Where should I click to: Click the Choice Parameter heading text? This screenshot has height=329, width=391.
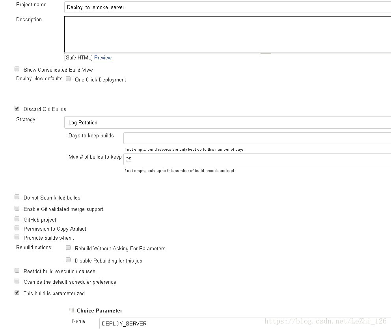pos(99,311)
